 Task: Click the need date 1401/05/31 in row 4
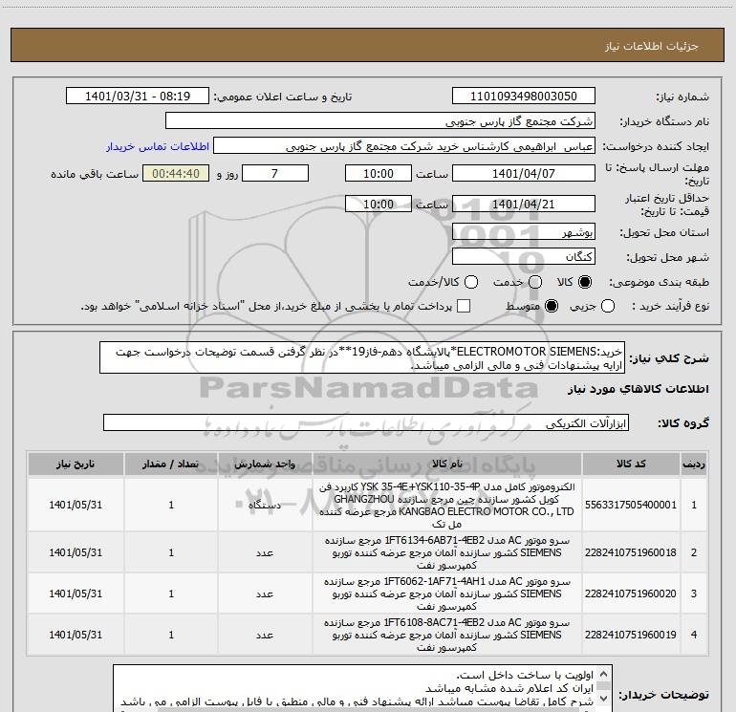[76, 635]
